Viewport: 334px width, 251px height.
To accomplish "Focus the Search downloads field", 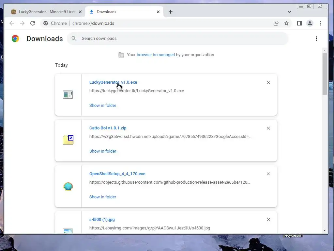I will (178, 39).
